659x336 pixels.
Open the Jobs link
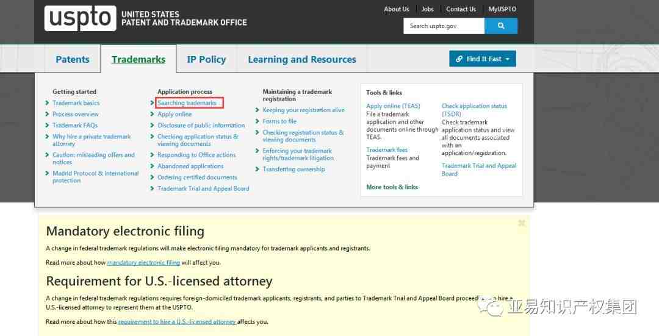(x=427, y=9)
